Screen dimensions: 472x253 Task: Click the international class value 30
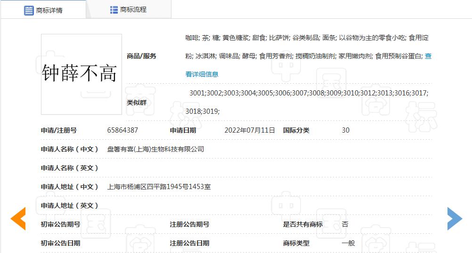pyautogui.click(x=345, y=130)
